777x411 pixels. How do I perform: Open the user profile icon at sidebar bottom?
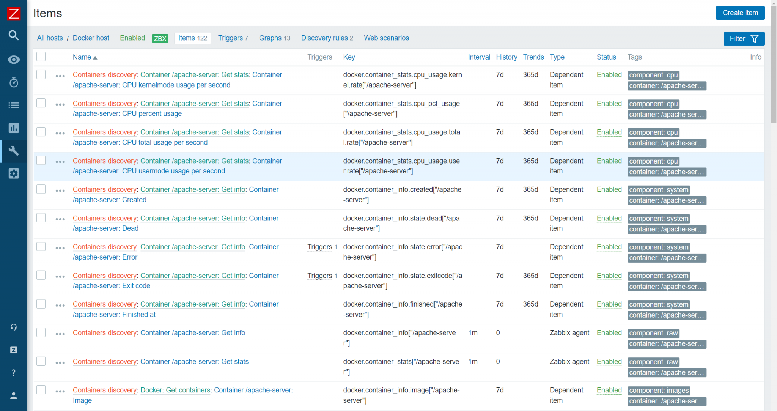pyautogui.click(x=14, y=395)
